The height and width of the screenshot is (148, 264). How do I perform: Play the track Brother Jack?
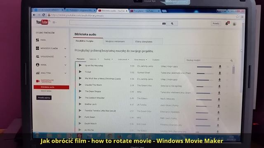(x=80, y=104)
